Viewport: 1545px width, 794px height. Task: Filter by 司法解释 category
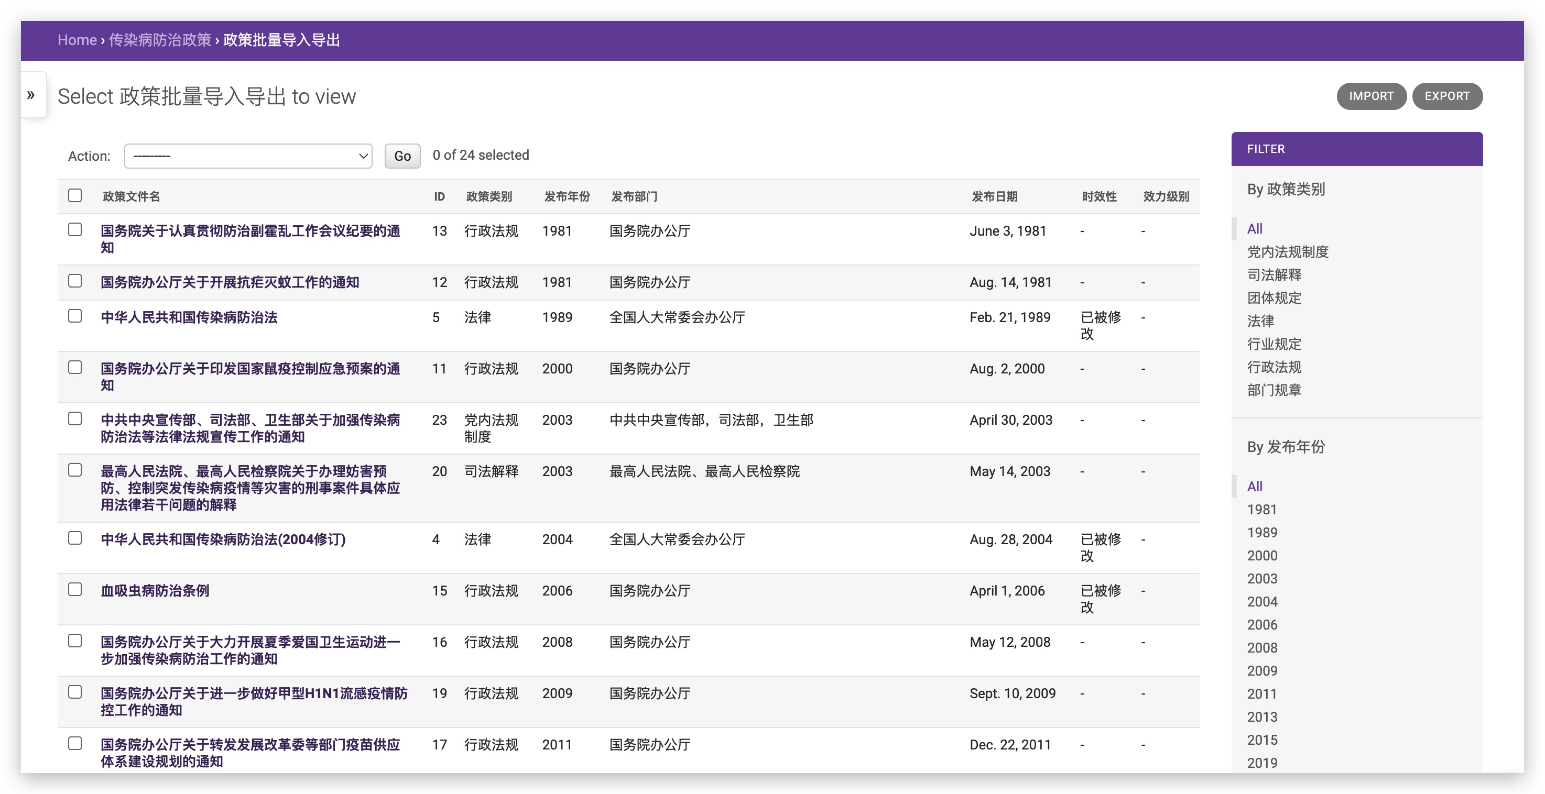[1274, 275]
